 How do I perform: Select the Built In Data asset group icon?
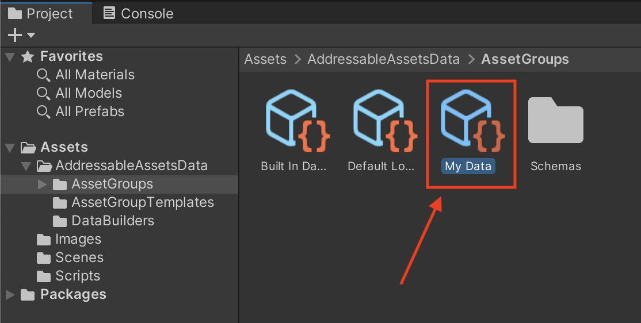[297, 121]
